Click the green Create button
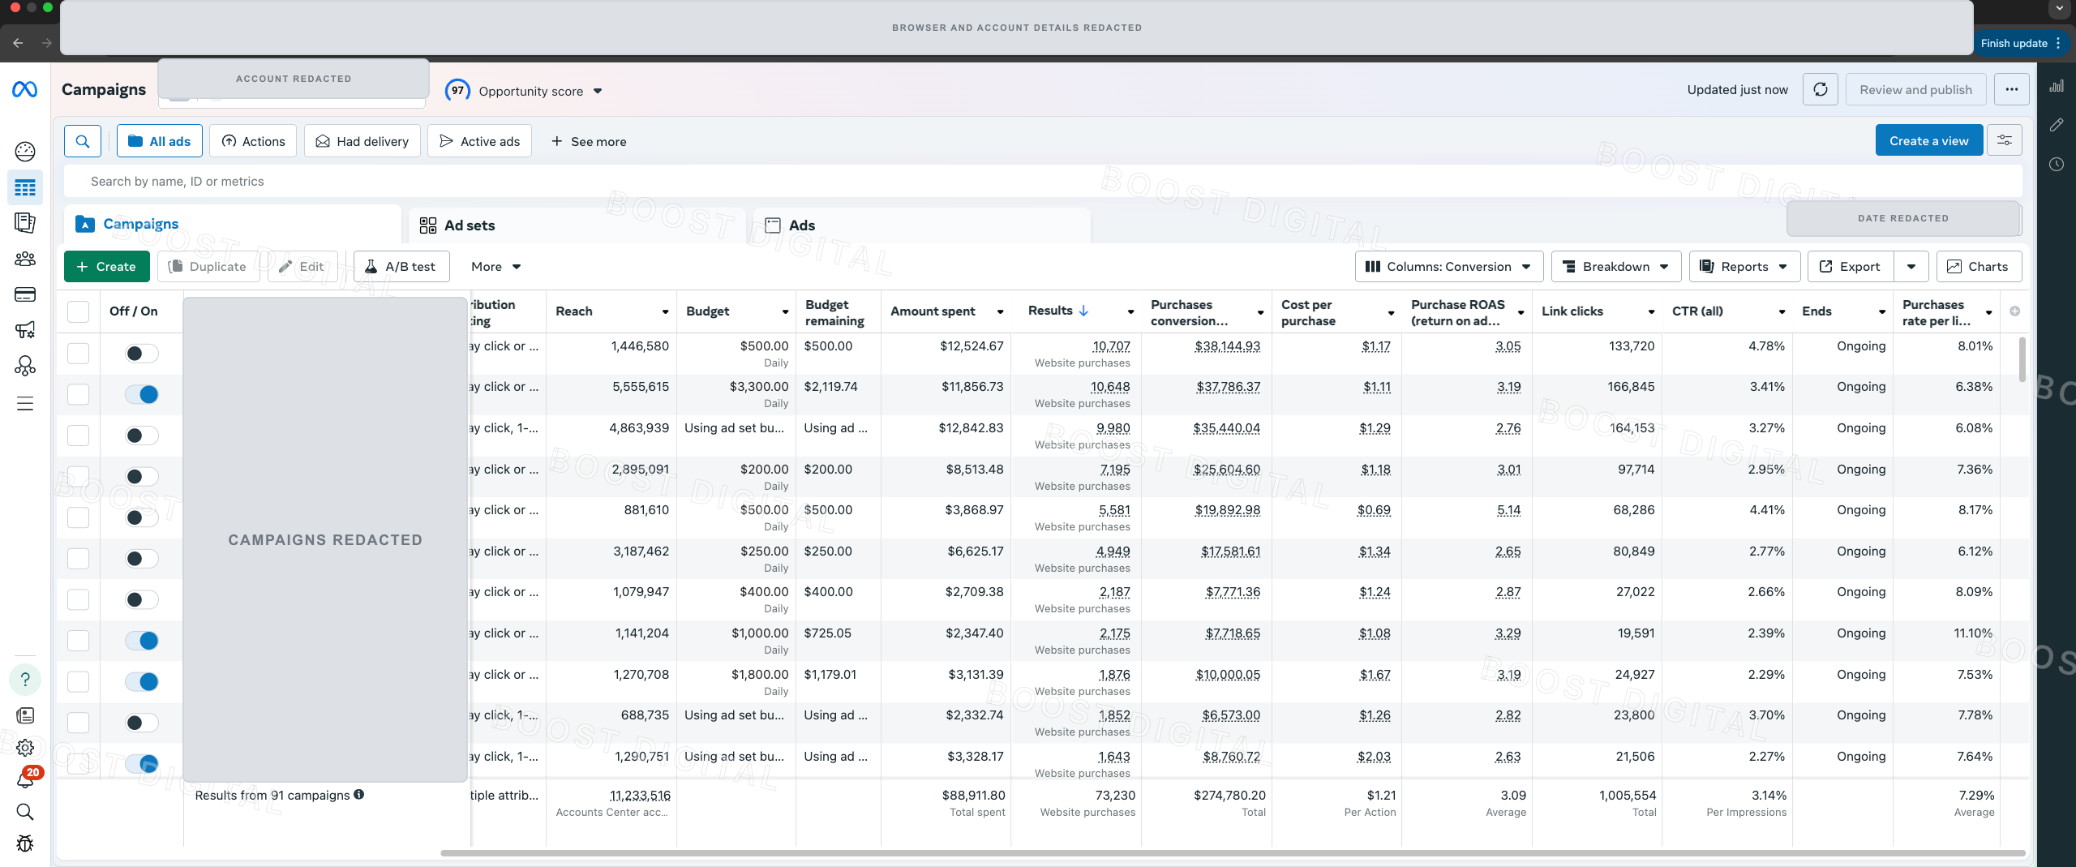 [x=106, y=267]
